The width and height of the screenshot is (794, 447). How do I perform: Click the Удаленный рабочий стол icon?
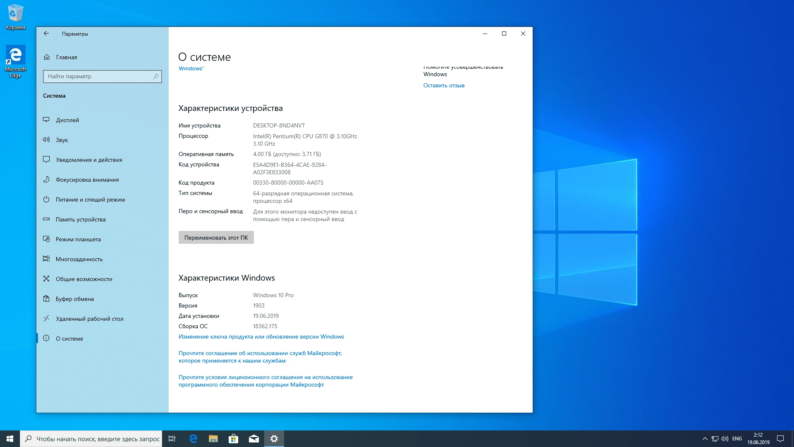46,318
